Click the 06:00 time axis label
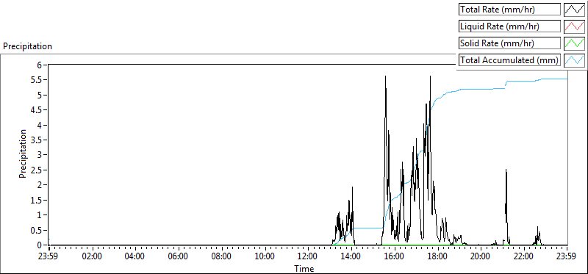 [178, 257]
